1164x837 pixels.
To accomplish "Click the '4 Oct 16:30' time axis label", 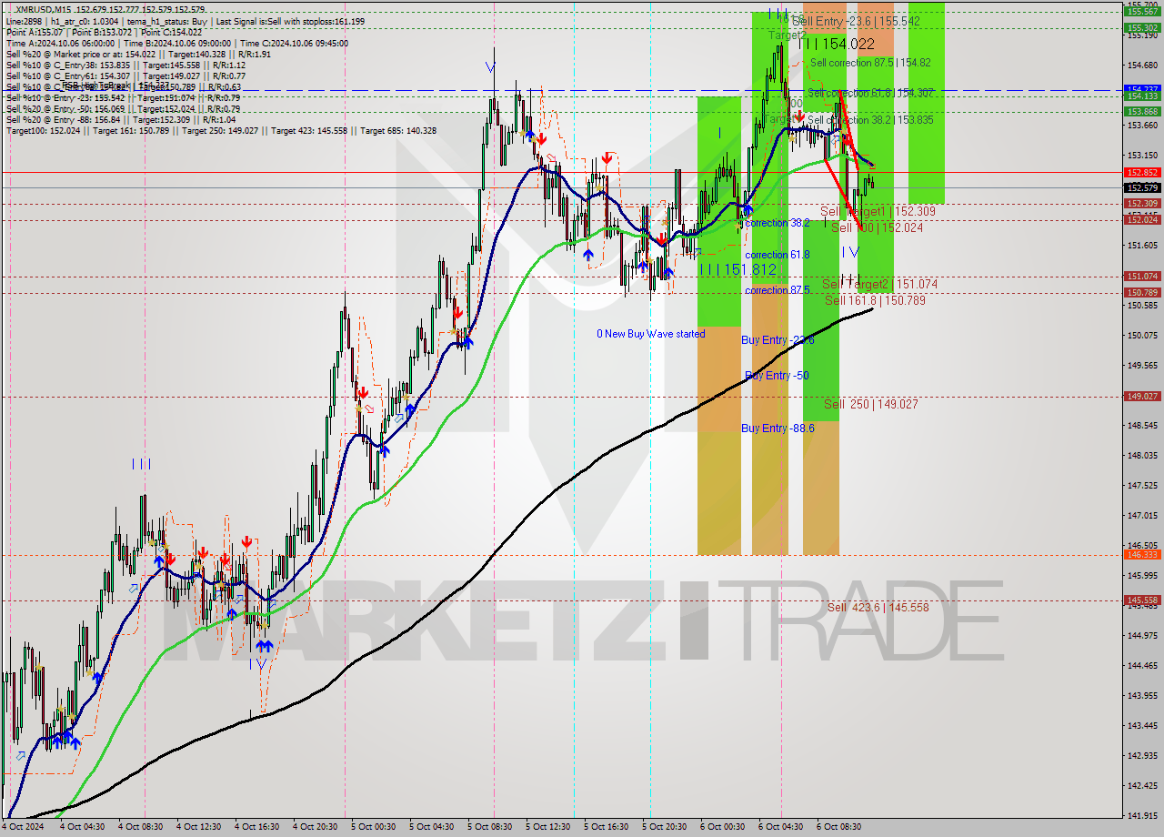I will 259,827.
